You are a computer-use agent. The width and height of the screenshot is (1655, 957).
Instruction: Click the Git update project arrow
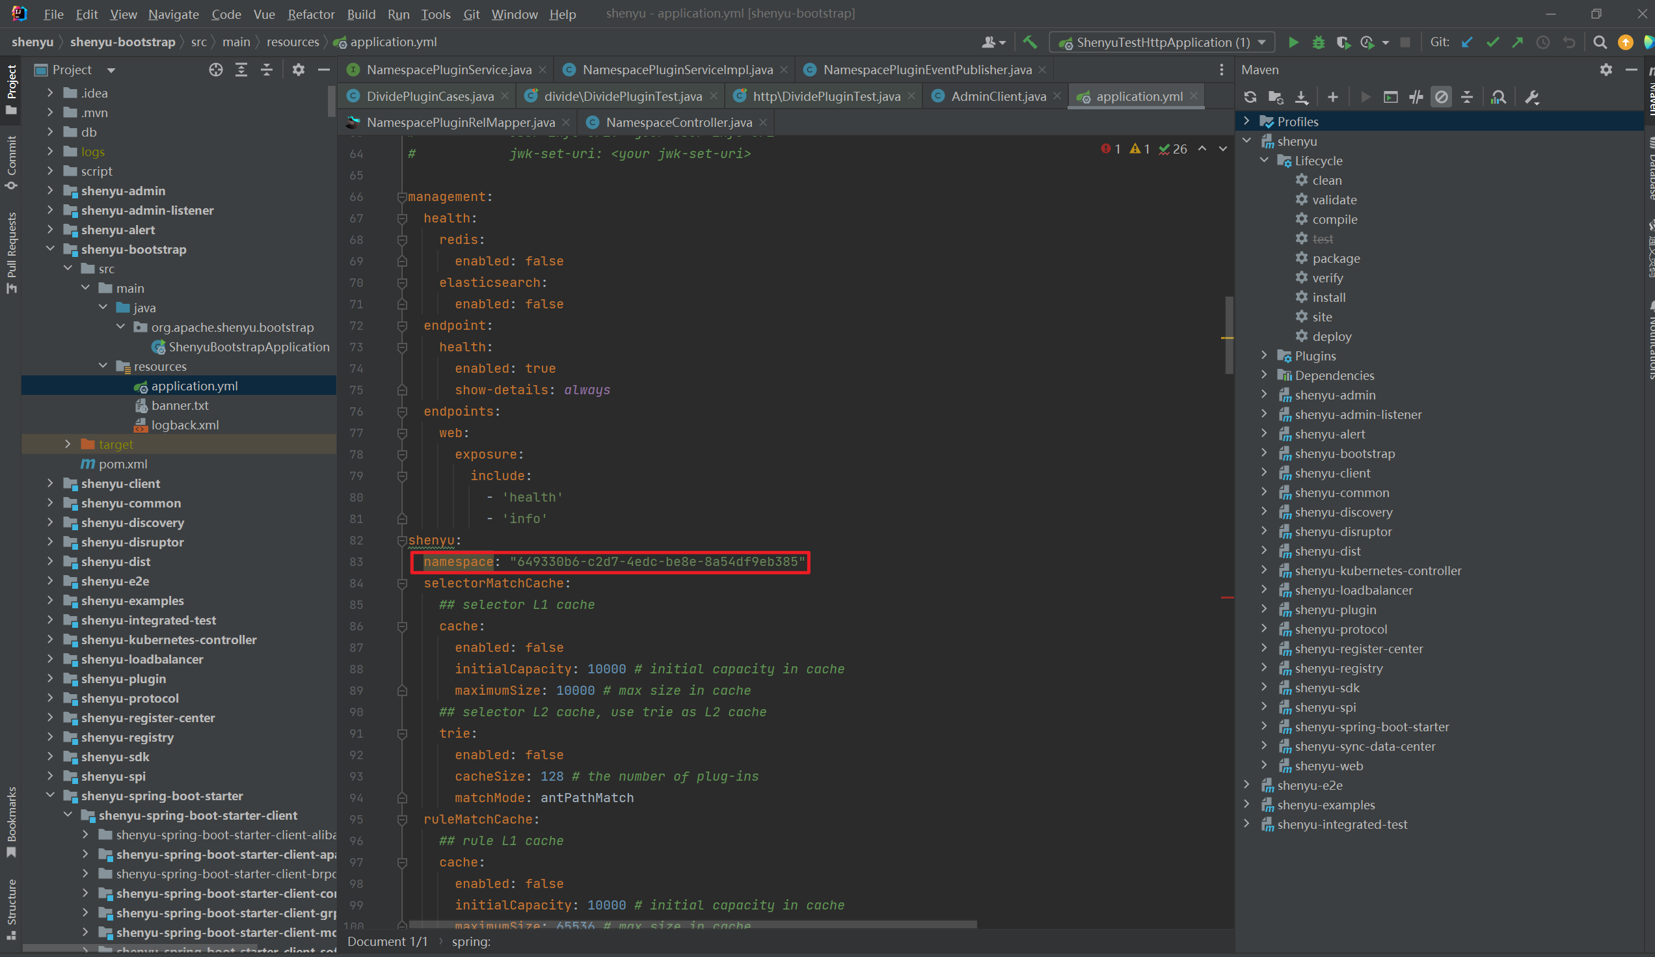[1467, 43]
